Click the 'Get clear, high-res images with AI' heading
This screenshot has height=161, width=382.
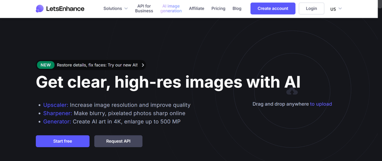tap(168, 82)
